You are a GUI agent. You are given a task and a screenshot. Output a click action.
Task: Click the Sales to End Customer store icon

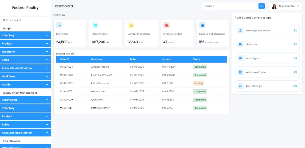click(x=202, y=25)
